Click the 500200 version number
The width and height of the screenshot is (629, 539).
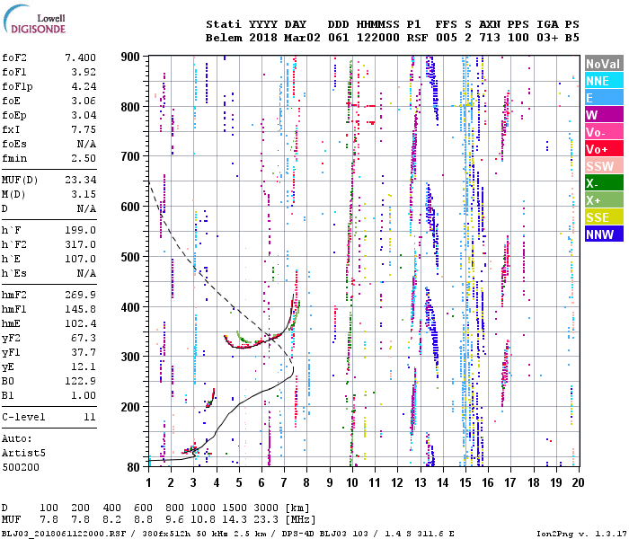[21, 468]
